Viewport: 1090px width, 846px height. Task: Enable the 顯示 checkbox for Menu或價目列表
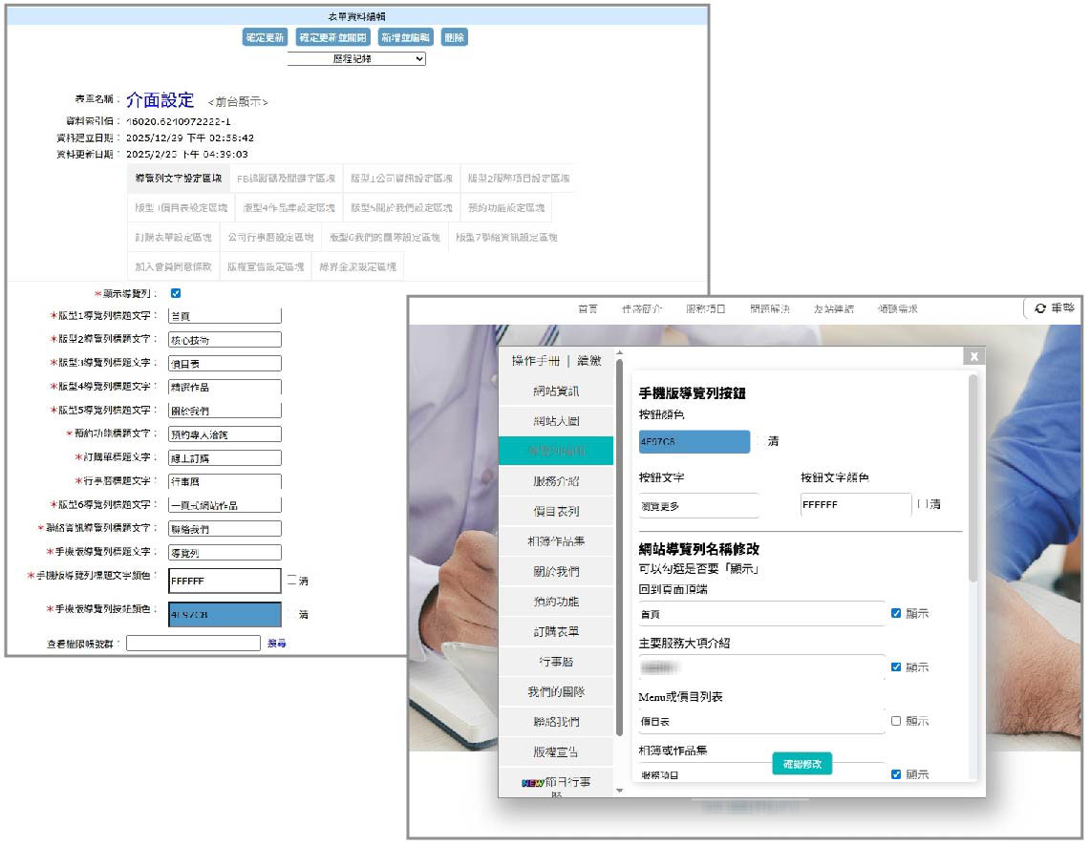click(896, 721)
